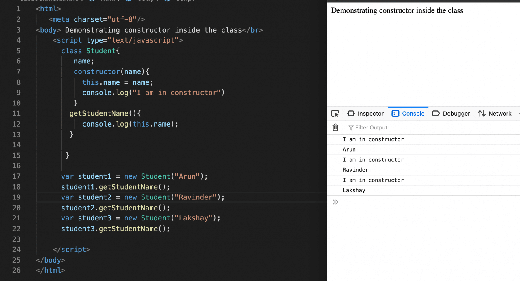Click the Console panel's blue icon

click(x=395, y=113)
